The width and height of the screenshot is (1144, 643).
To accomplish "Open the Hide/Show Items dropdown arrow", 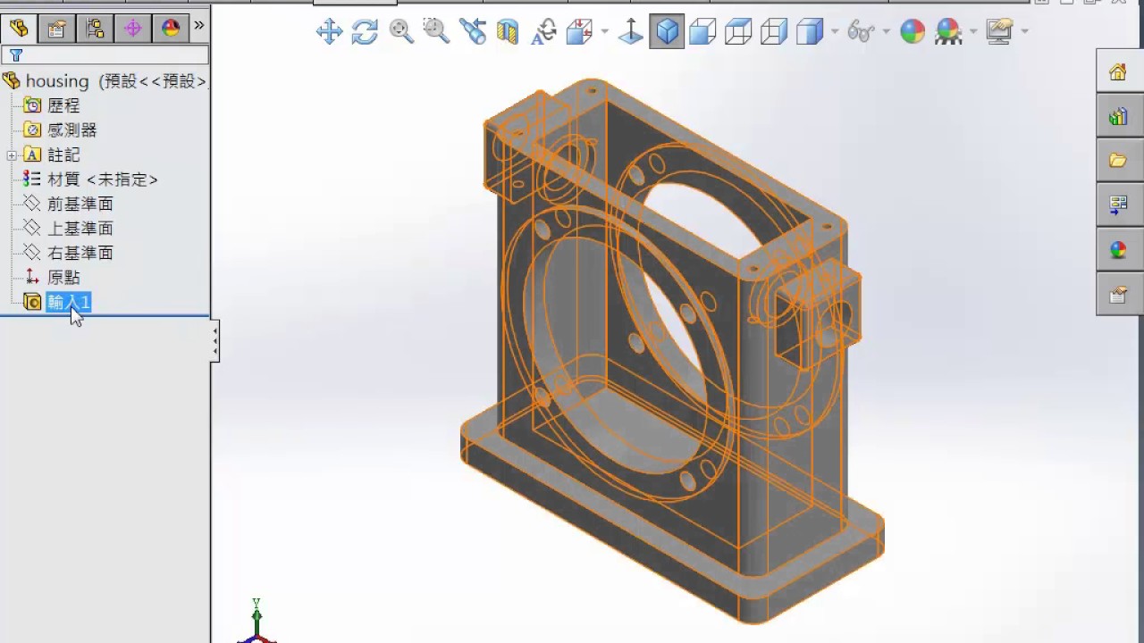I will [x=887, y=33].
